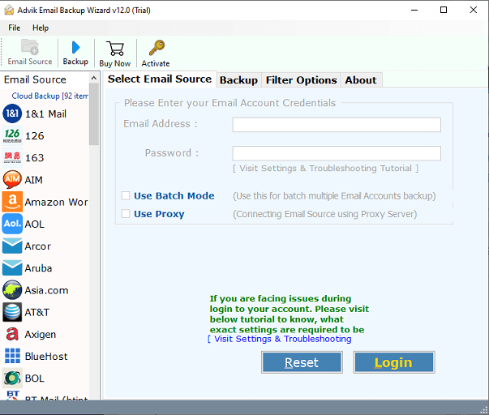
Task: Select the BlueHost grid icon
Action: click(12, 356)
